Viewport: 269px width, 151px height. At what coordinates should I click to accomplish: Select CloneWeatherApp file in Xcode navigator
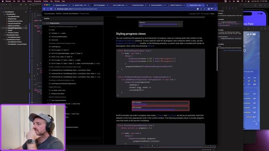(13, 17)
